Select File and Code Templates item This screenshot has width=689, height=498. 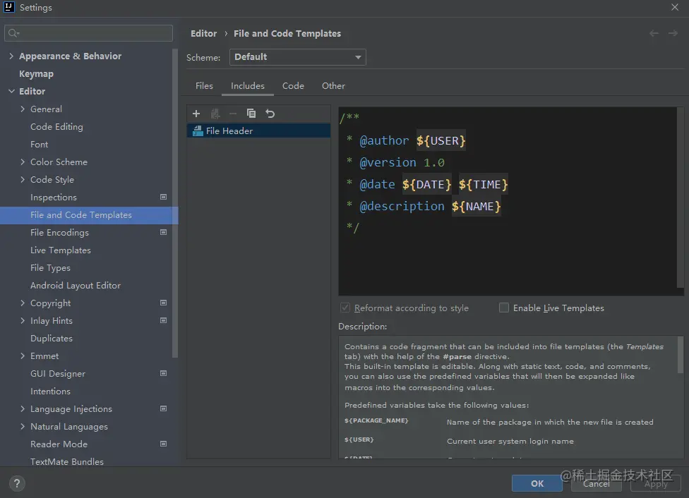89,215
